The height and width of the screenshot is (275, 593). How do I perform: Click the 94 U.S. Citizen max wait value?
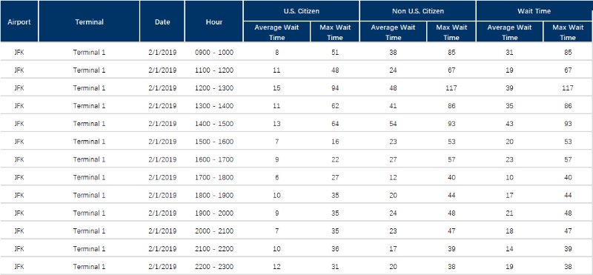pyautogui.click(x=335, y=88)
